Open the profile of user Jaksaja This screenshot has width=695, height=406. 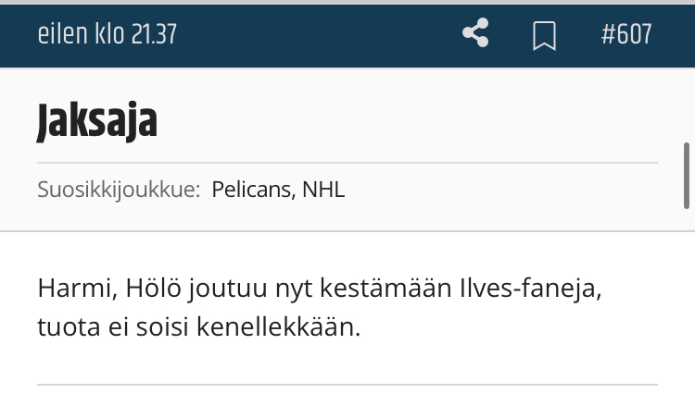[x=97, y=121]
